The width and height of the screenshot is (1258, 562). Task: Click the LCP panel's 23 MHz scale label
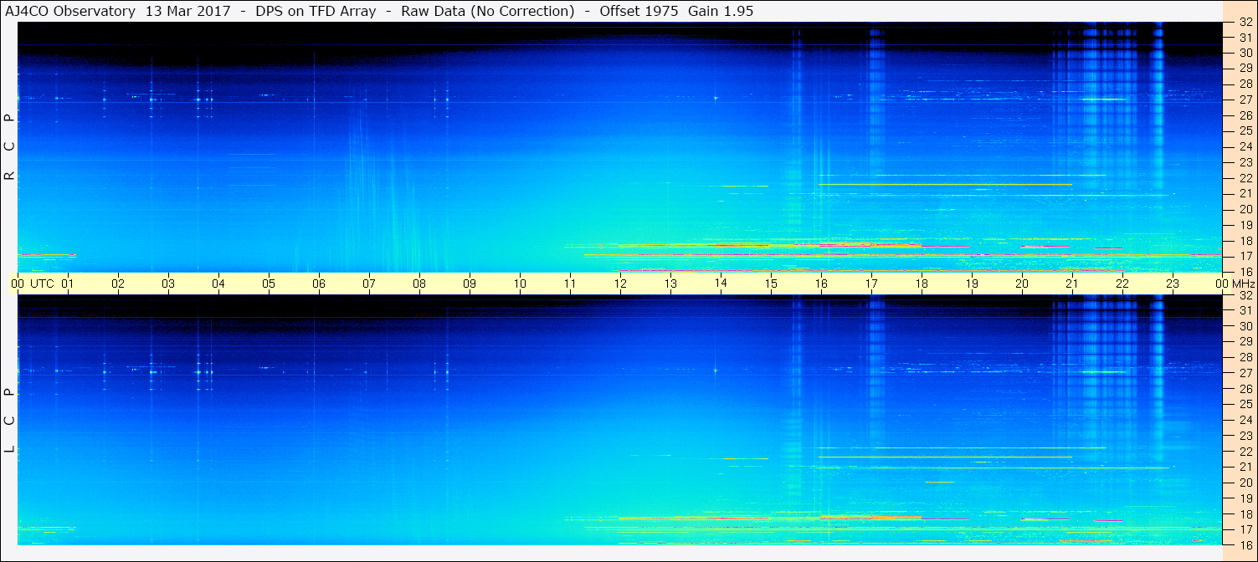coord(1245,436)
